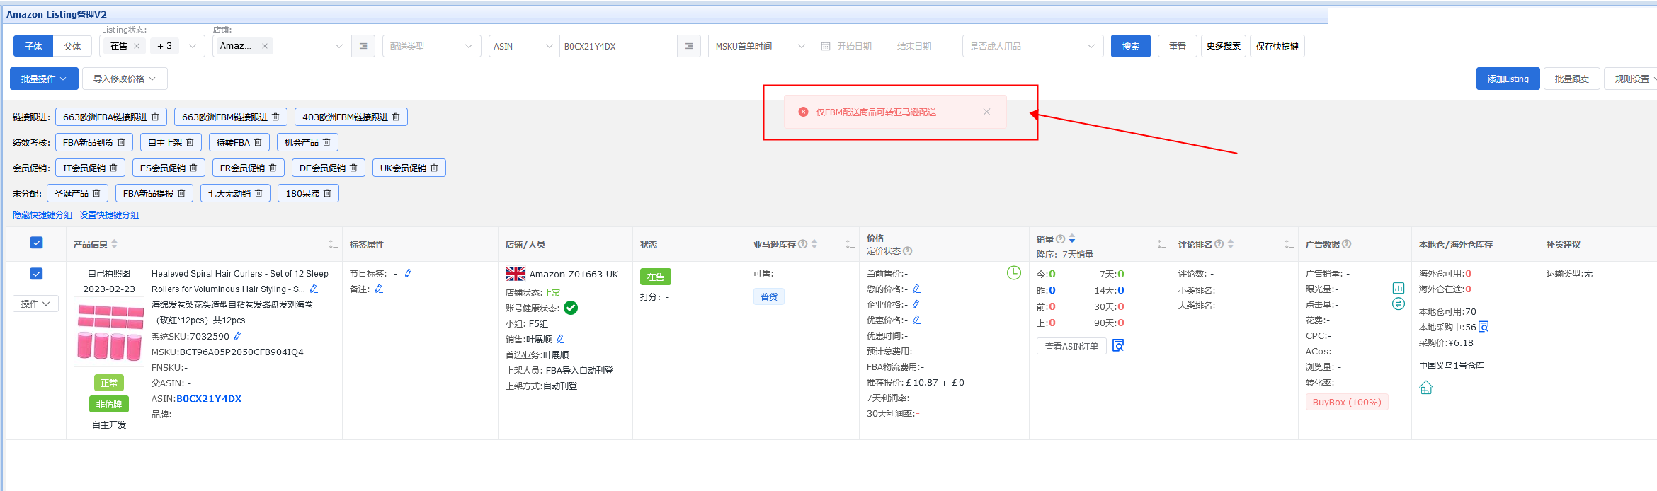Open the 本地采购中 detail search icon

click(x=1484, y=327)
